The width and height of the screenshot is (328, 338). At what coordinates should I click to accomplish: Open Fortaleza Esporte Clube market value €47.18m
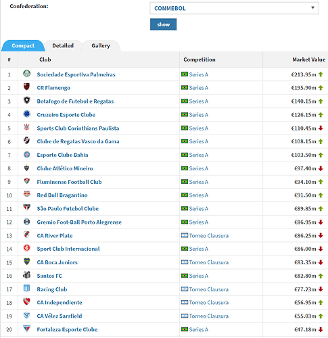coord(305,330)
